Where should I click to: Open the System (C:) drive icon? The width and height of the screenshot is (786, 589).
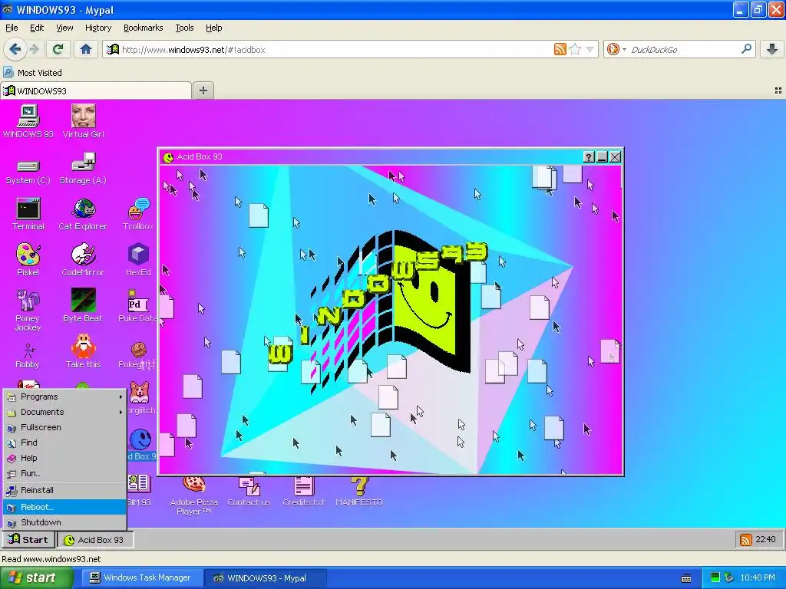click(x=28, y=171)
